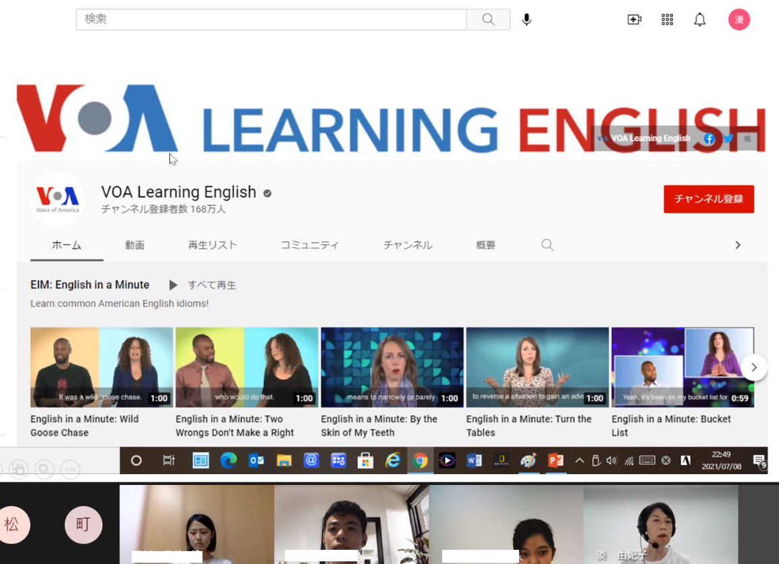The image size is (779, 564).
Task: Open the title link Bucket List
Action: tap(671, 426)
